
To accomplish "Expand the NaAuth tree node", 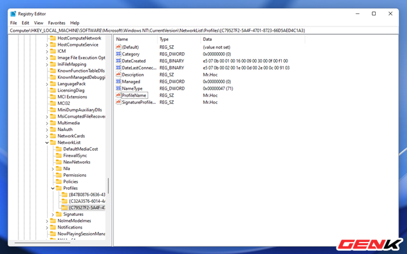I will [47, 130].
